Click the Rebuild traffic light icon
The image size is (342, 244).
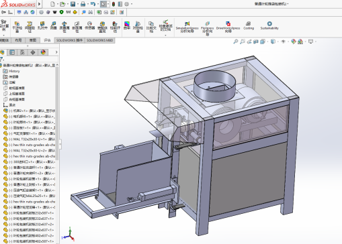click(114, 4)
